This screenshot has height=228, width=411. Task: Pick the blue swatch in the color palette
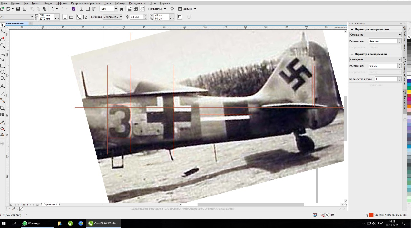(409, 81)
